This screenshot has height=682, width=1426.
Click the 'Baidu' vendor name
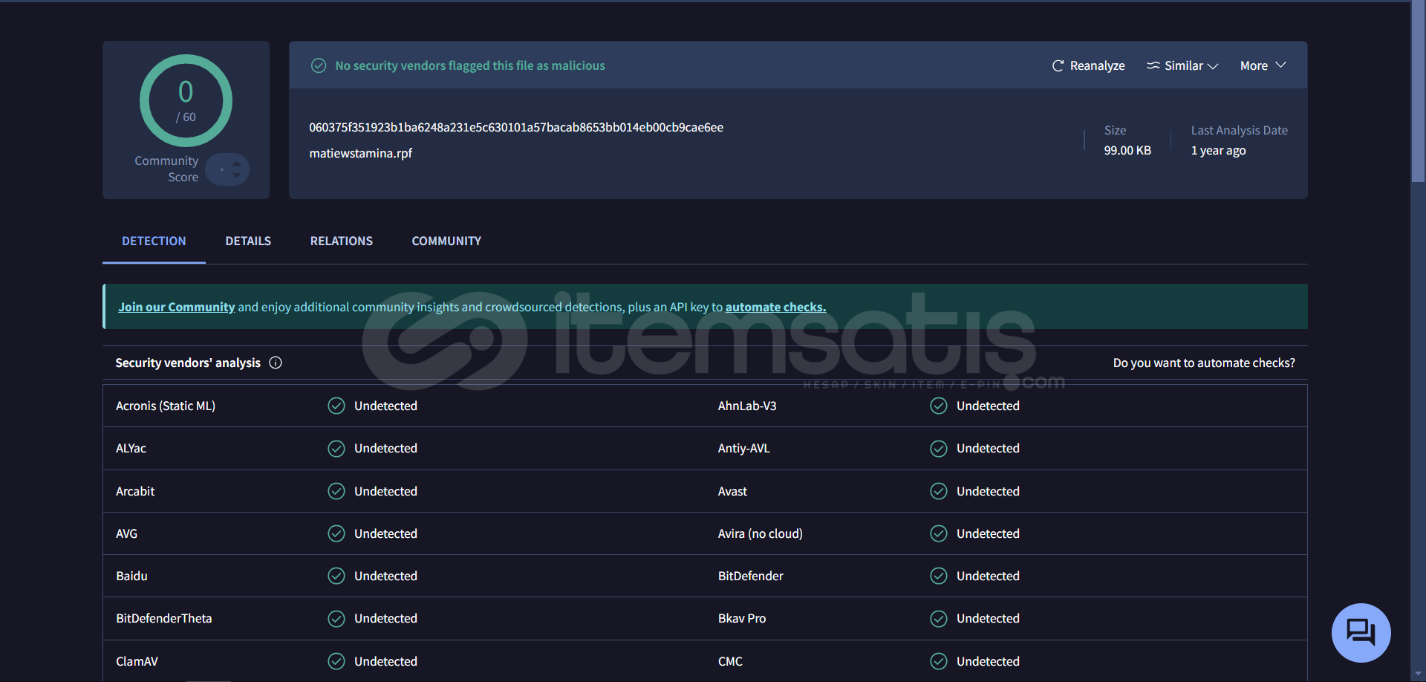(131, 576)
